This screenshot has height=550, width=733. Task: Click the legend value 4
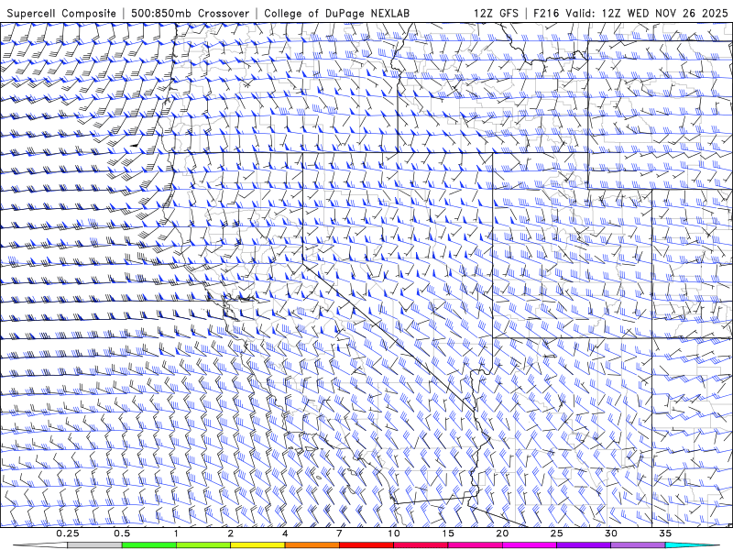[285, 533]
